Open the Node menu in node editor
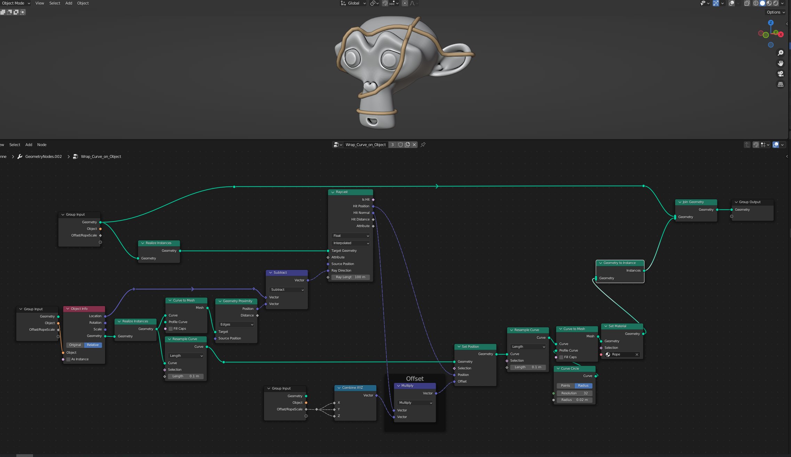Viewport: 791px width, 457px height. (x=42, y=145)
